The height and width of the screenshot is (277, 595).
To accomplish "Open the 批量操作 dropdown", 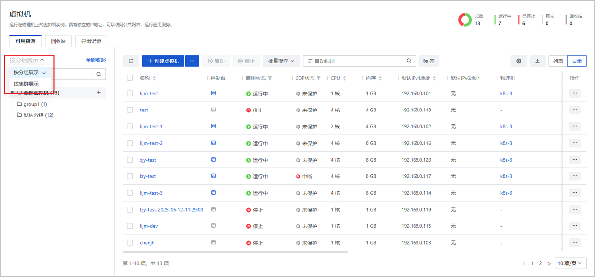I will (x=281, y=61).
